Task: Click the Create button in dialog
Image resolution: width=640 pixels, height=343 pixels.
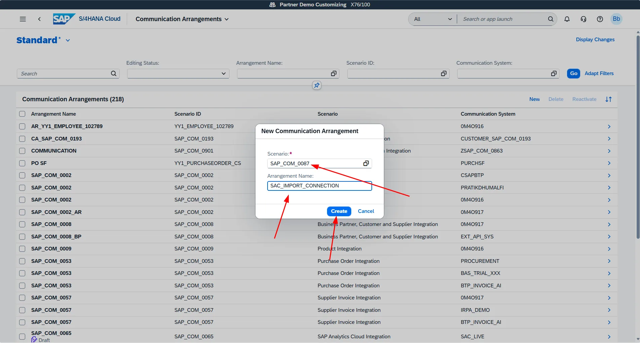Action: tap(339, 211)
